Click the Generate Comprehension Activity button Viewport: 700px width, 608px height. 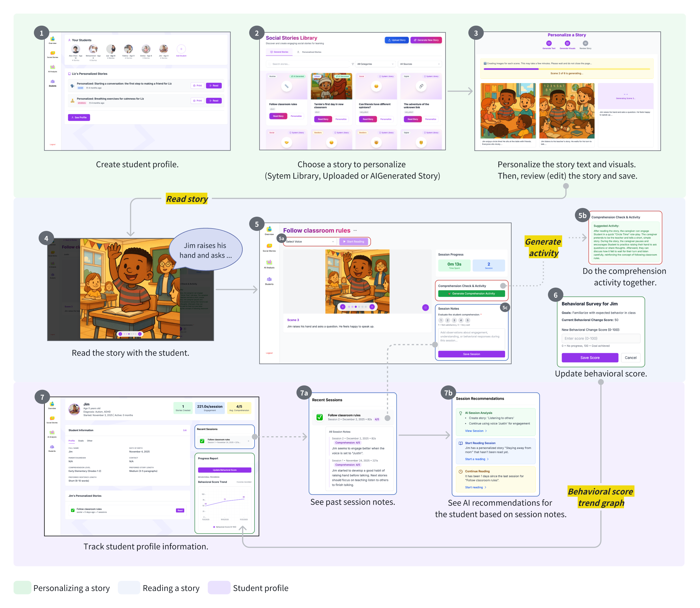471,294
